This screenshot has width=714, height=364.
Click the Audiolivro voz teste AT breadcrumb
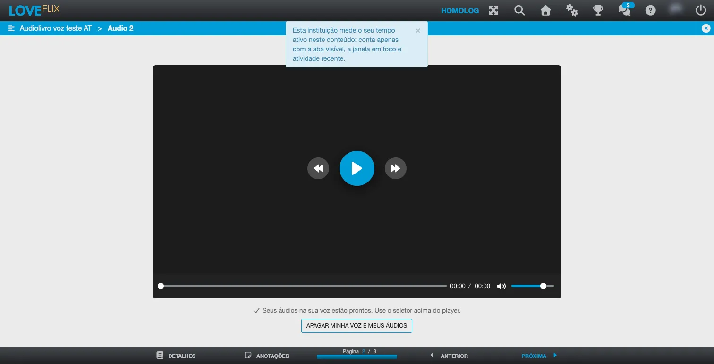point(56,28)
